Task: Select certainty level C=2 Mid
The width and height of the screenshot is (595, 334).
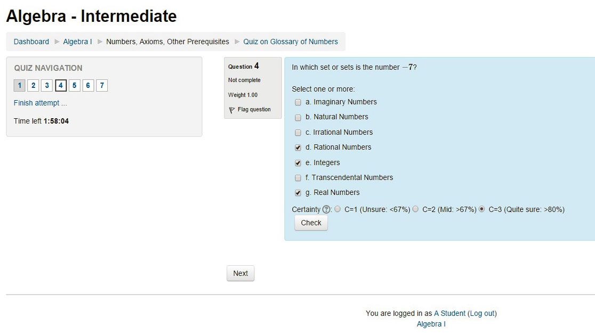Action: pyautogui.click(x=415, y=209)
